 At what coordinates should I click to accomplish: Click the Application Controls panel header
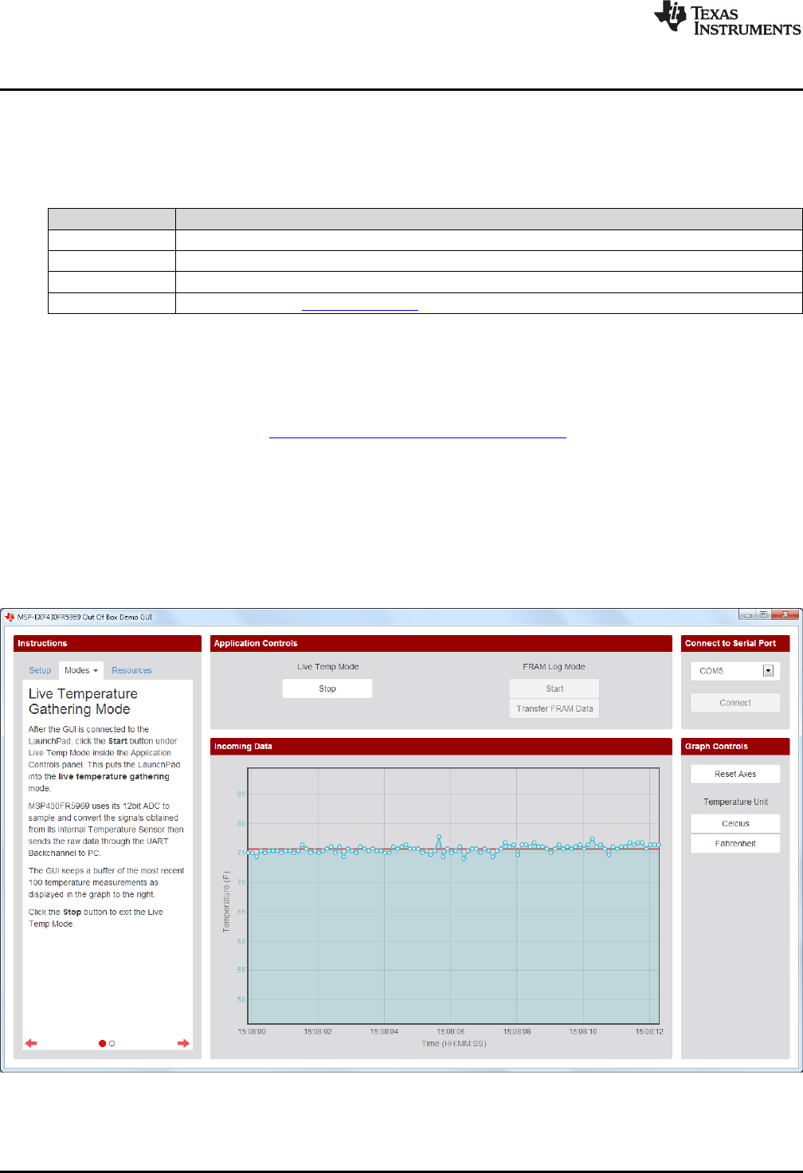tap(441, 643)
